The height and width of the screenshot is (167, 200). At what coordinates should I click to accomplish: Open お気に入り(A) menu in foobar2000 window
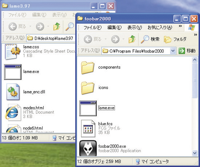[160, 27]
